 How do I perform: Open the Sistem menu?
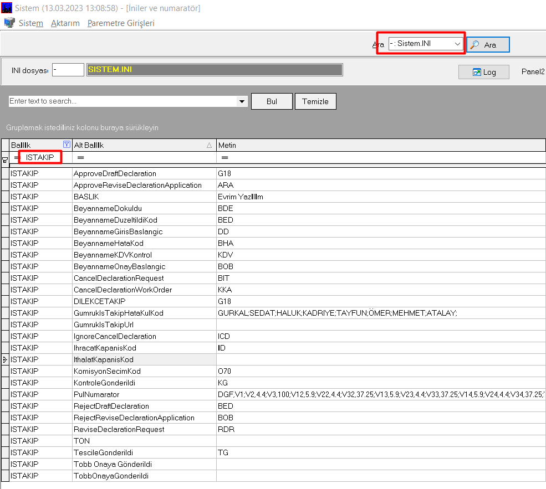[x=31, y=23]
